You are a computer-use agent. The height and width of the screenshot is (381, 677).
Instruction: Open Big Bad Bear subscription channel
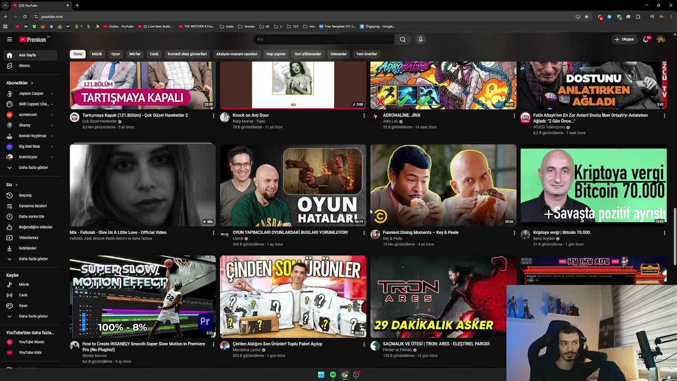[30, 147]
